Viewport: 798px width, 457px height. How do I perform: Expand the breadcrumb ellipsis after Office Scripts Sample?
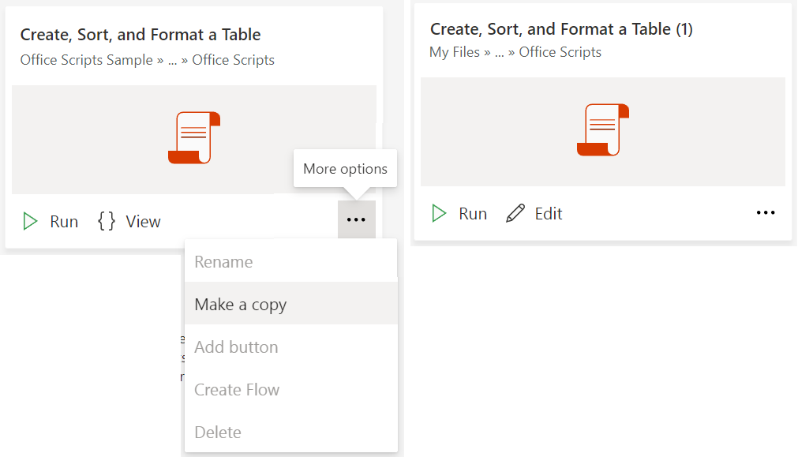coord(172,61)
